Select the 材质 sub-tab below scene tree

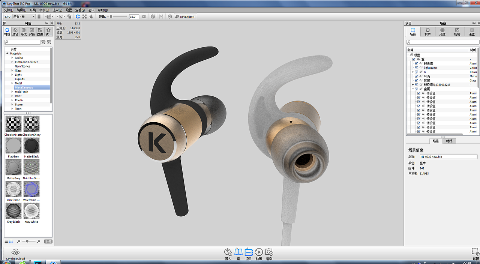(449, 141)
